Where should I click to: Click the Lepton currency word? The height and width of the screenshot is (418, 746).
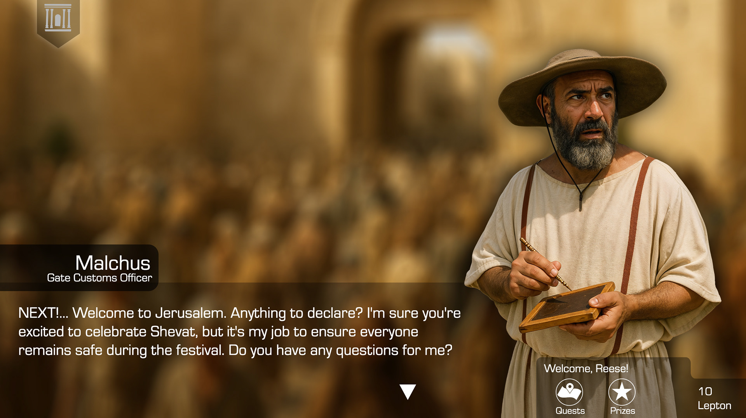714,406
